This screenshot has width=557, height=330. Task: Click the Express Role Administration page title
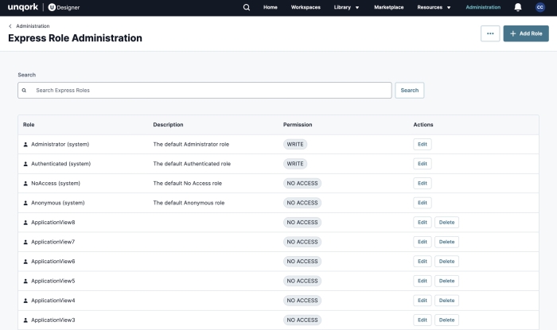point(75,38)
